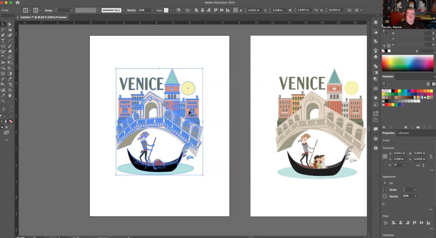Select the Zoom magnifier tool
The width and height of the screenshot is (436, 238).
click(x=3, y=101)
